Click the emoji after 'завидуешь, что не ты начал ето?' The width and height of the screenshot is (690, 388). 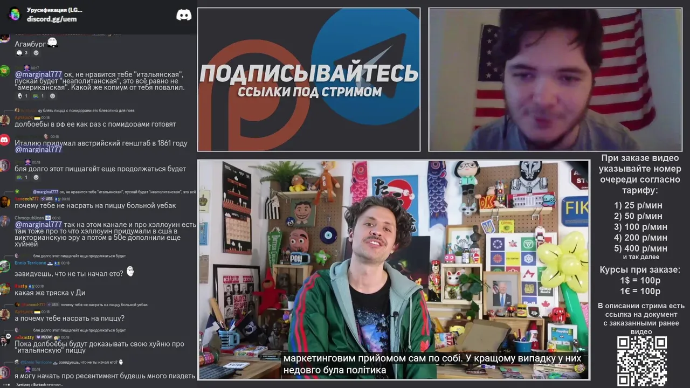(x=130, y=272)
